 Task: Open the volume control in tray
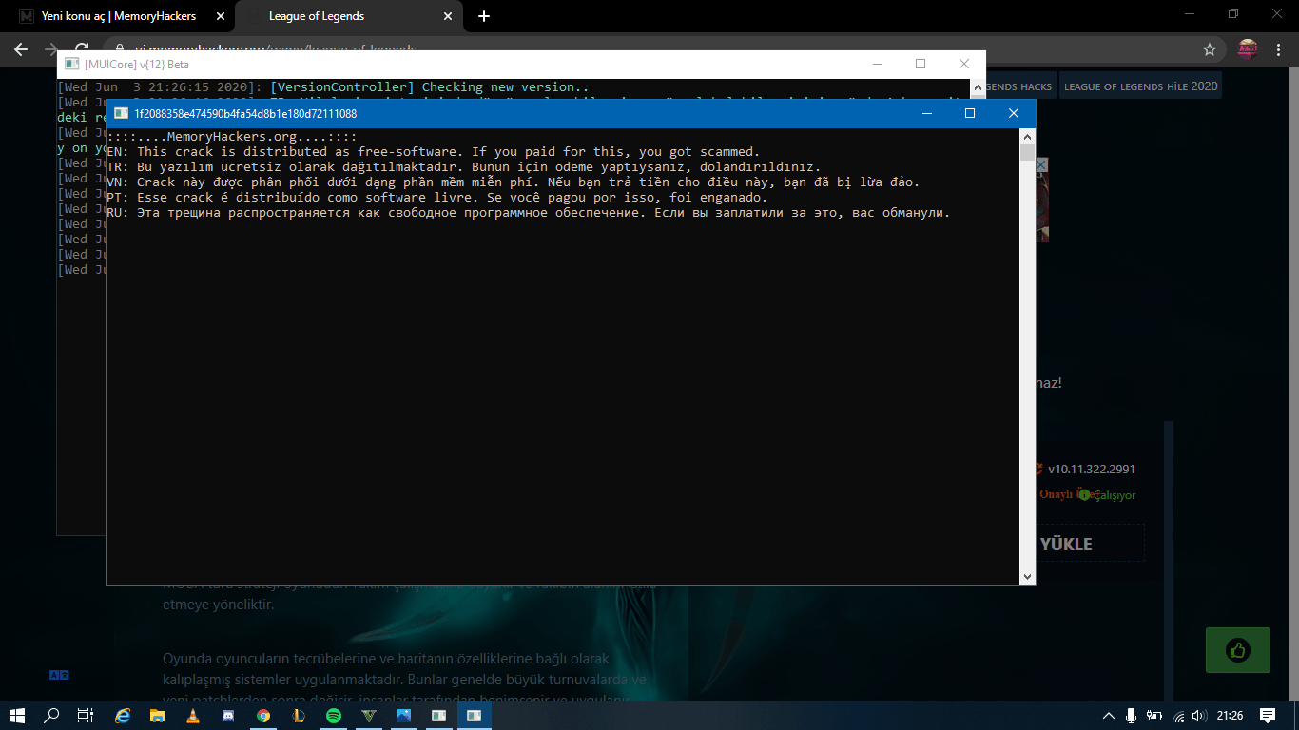pyautogui.click(x=1200, y=716)
